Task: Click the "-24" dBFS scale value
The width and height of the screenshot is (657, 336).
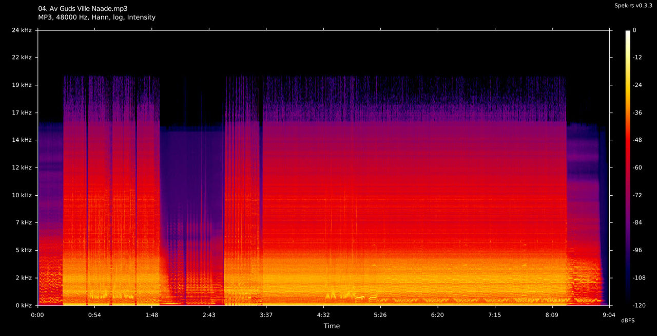Action: 637,85
